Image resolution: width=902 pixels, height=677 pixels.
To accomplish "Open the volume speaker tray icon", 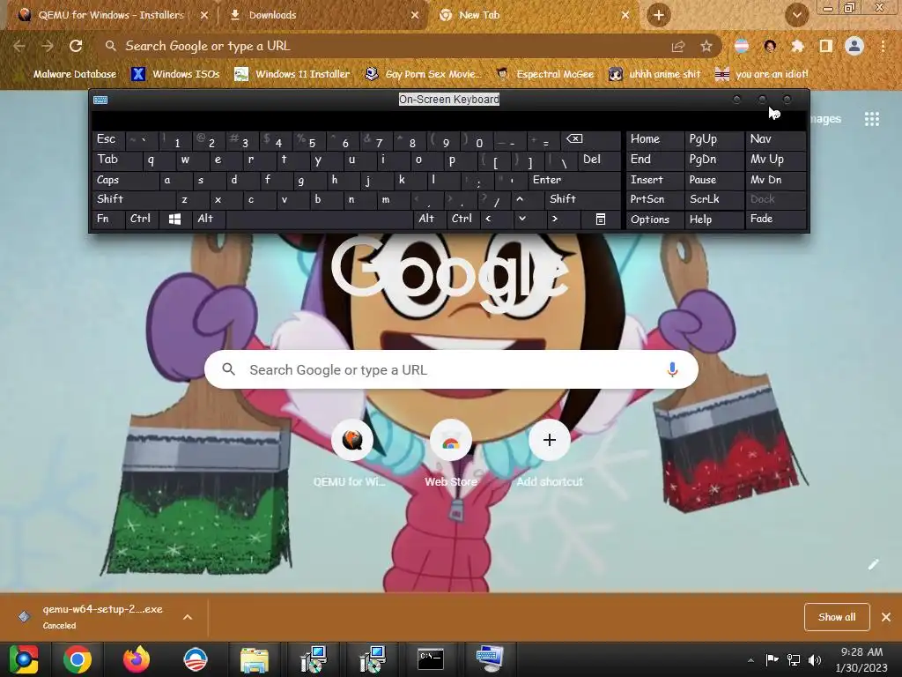I will pyautogui.click(x=815, y=659).
